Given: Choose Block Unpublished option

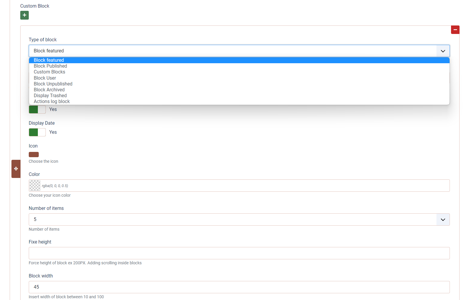Looking at the screenshot, I should (239, 84).
